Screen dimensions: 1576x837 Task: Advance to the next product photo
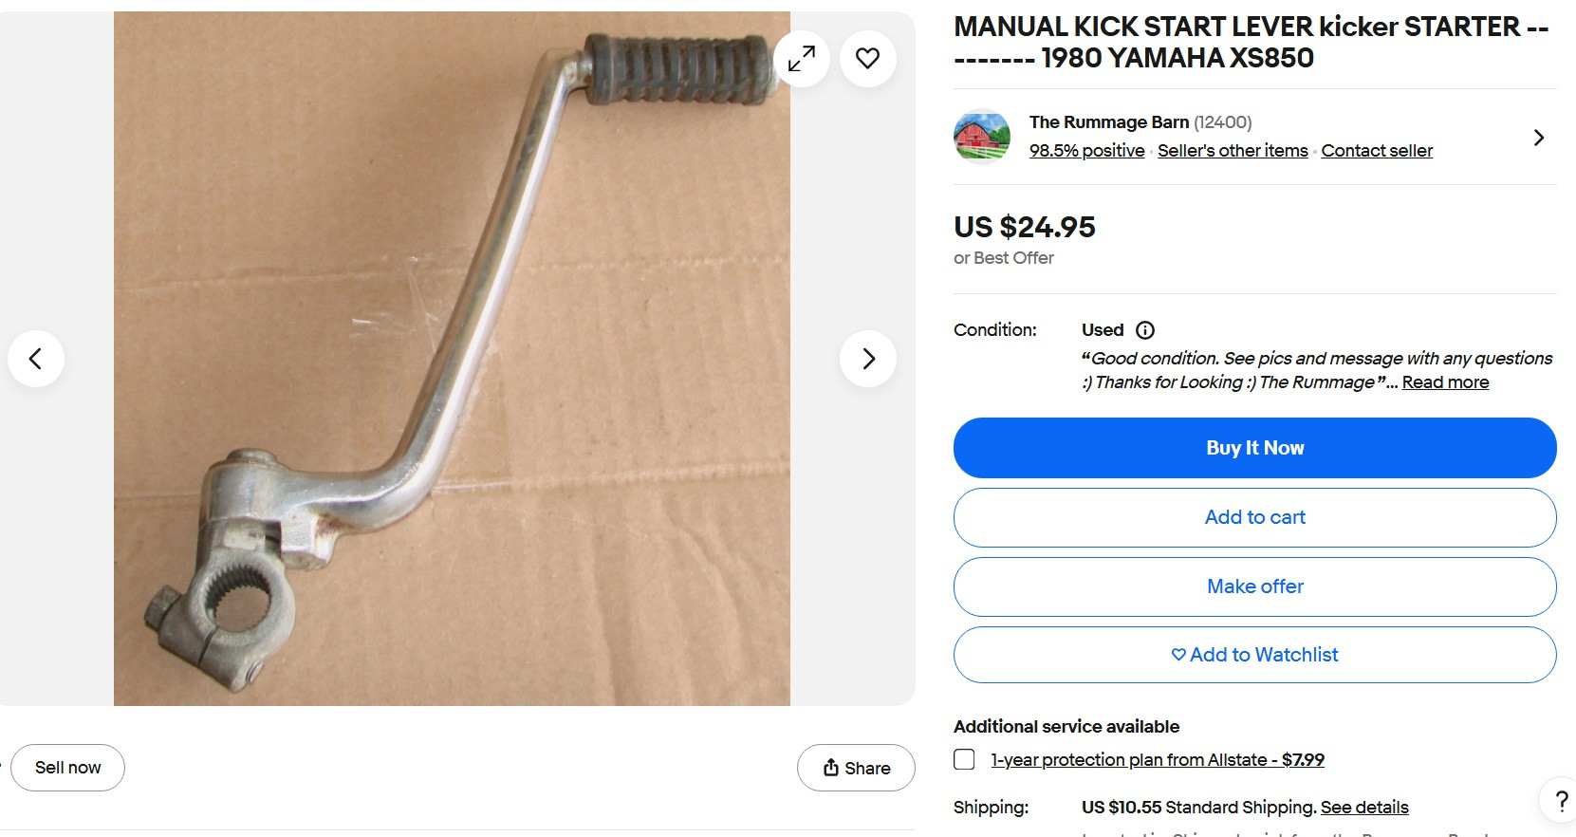pyautogui.click(x=867, y=359)
